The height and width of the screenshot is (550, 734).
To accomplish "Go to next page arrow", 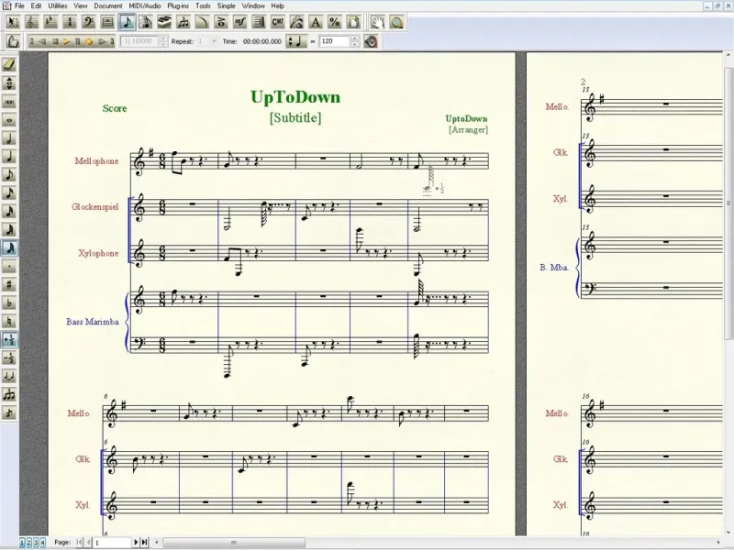I will coord(136,542).
